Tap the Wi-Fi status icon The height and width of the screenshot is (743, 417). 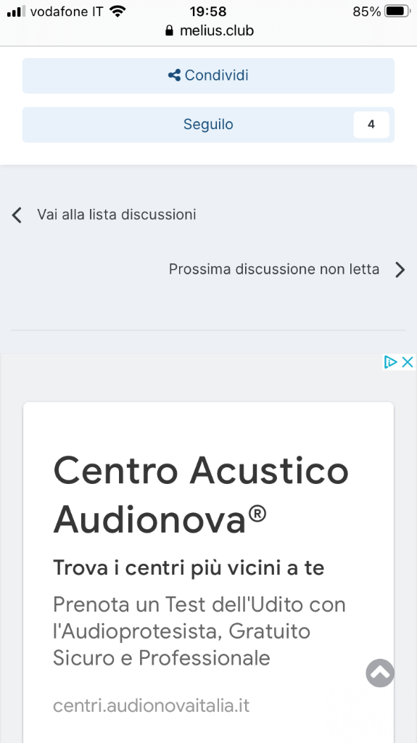117,11
